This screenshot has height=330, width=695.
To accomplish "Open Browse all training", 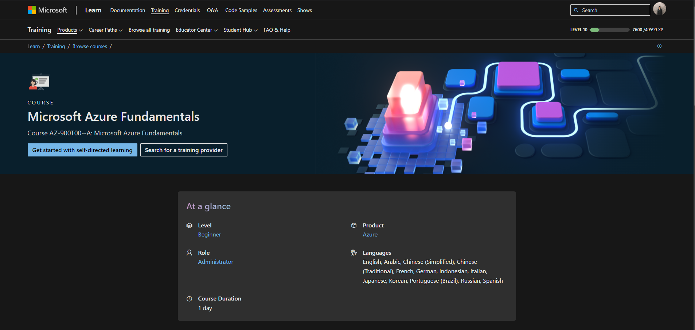I will (149, 30).
